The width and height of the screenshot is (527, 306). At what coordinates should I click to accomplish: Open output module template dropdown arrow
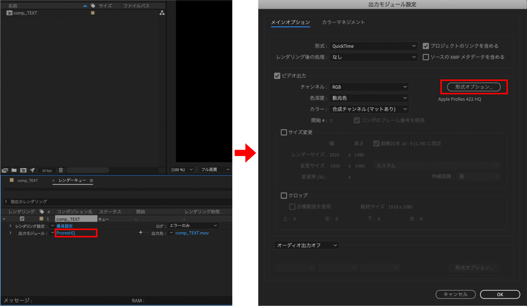tap(52, 233)
